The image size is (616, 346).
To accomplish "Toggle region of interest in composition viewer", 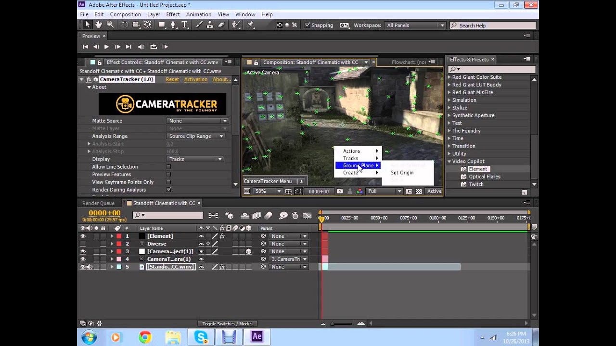I will 298,191.
